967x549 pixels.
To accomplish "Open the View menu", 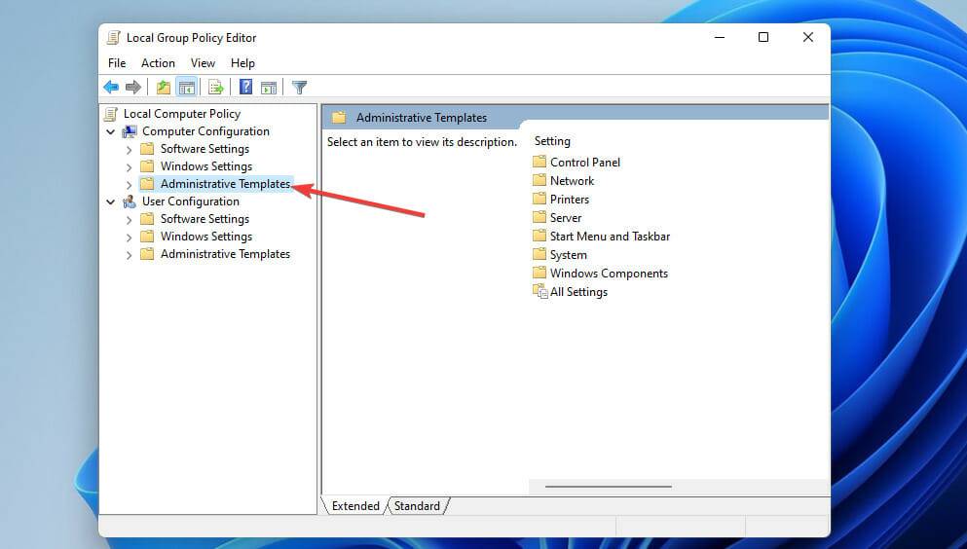I will tap(203, 63).
